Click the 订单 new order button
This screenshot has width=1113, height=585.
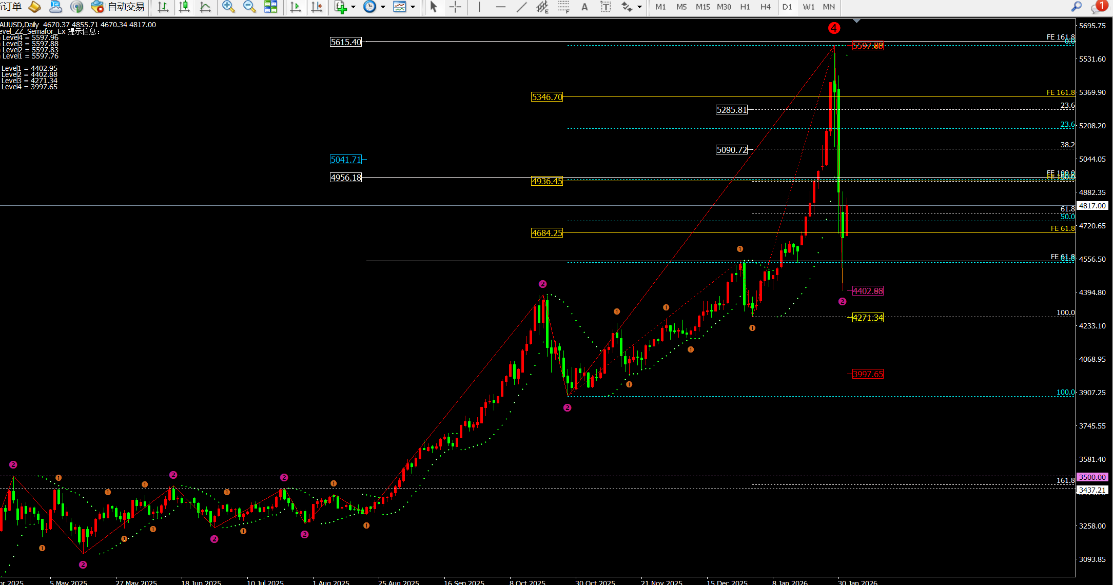click(x=11, y=7)
